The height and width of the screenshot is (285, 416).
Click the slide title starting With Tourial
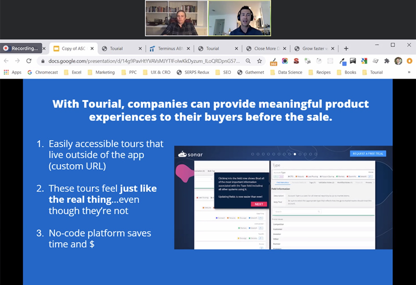point(211,110)
